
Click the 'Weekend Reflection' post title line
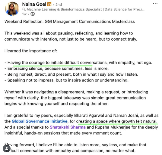click(x=70, y=22)
